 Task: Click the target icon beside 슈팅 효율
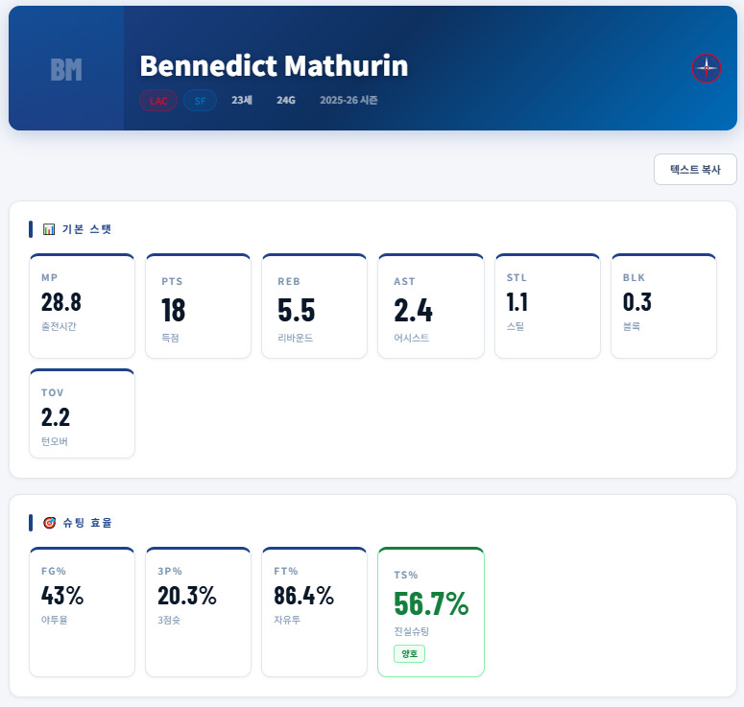pyautogui.click(x=50, y=523)
